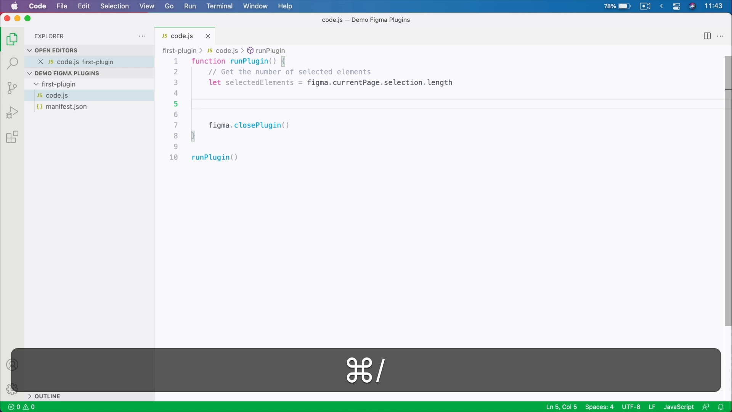Click the comment on line 2
Image resolution: width=732 pixels, height=412 pixels.
290,72
